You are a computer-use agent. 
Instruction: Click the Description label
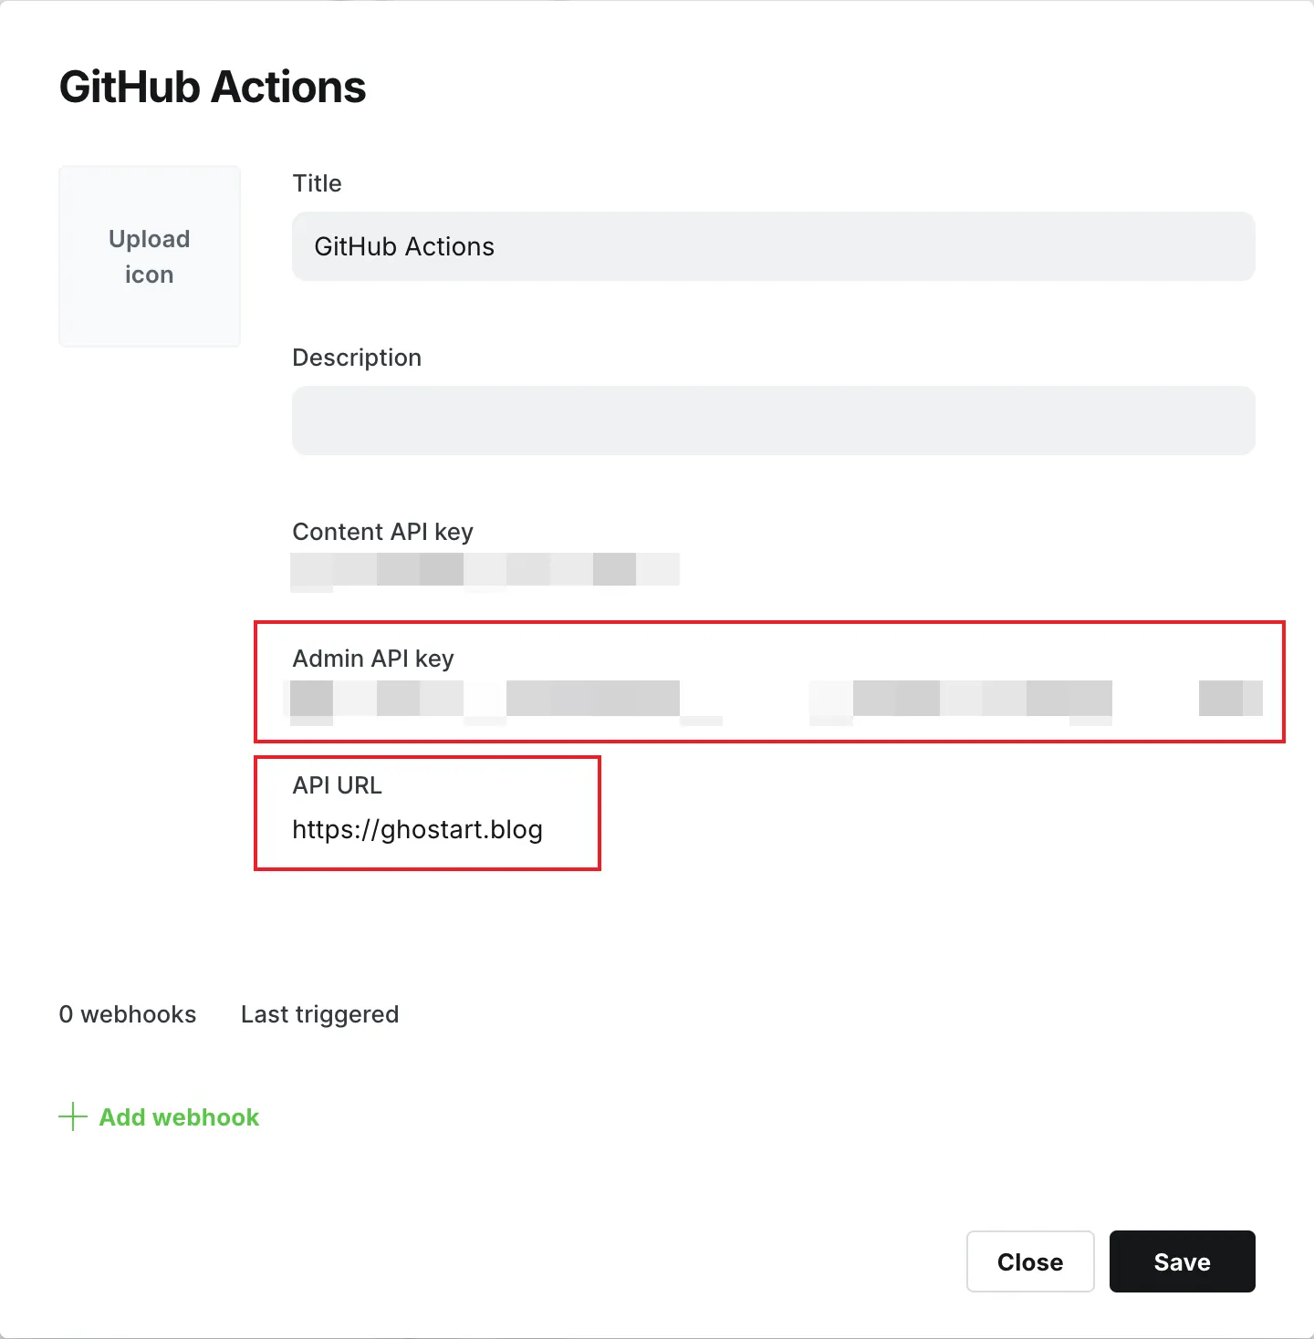pos(357,357)
